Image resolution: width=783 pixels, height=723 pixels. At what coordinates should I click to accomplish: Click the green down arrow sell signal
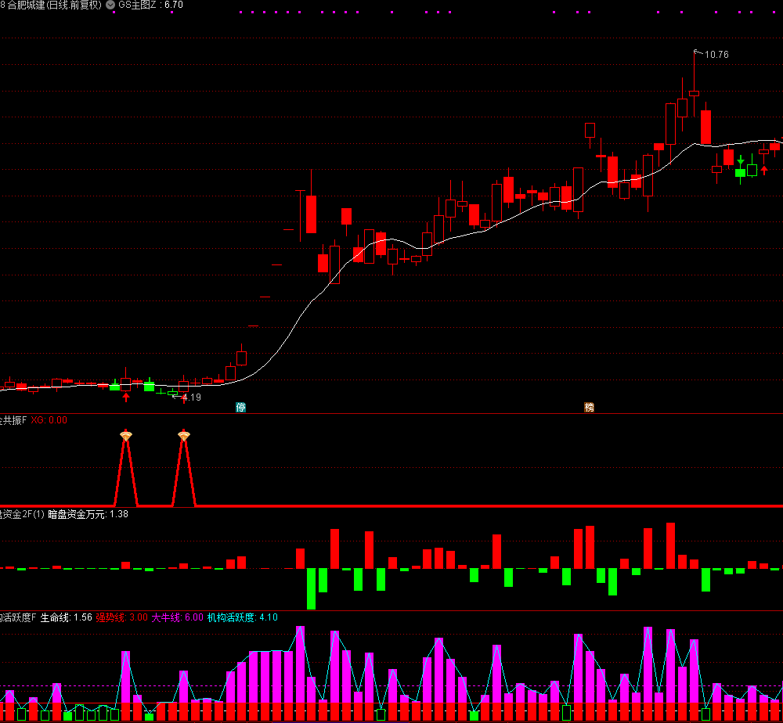tap(741, 160)
